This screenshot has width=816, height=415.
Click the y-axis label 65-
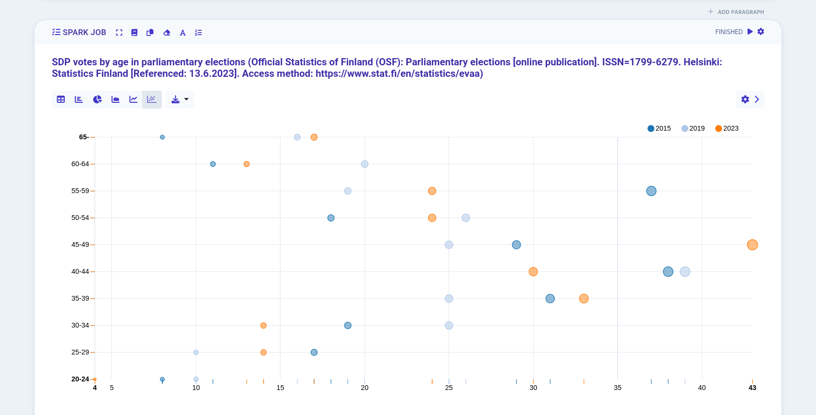pos(84,137)
